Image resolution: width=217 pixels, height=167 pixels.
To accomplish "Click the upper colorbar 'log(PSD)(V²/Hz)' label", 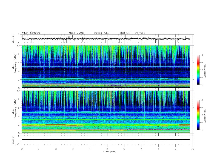I will (x=205, y=71).
